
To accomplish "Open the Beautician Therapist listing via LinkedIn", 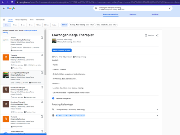I will click(x=22, y=92).
